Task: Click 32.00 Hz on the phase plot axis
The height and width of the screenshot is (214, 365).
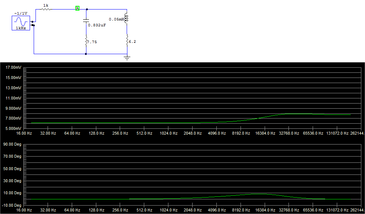Action: 48,210
